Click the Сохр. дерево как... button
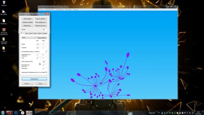 click(x=41, y=22)
